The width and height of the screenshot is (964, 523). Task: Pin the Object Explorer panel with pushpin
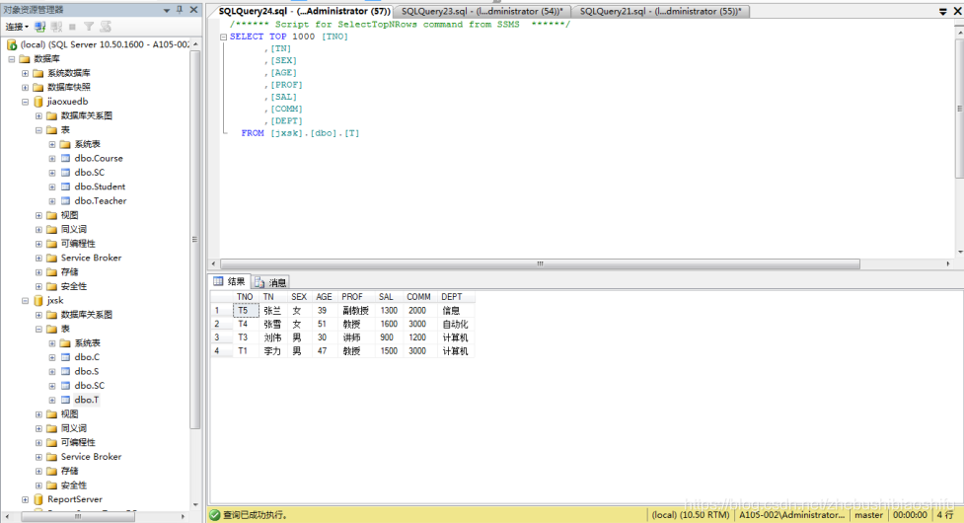180,10
